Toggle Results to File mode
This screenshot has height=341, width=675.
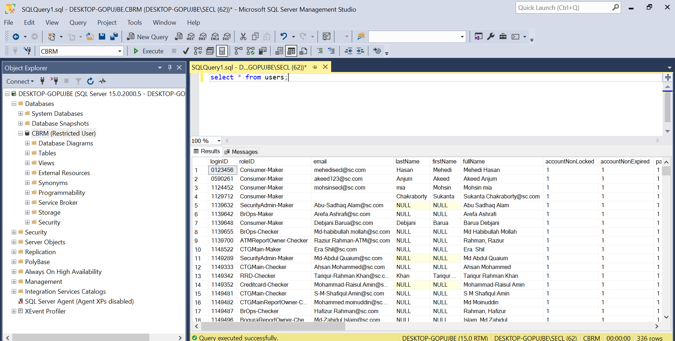(x=303, y=51)
